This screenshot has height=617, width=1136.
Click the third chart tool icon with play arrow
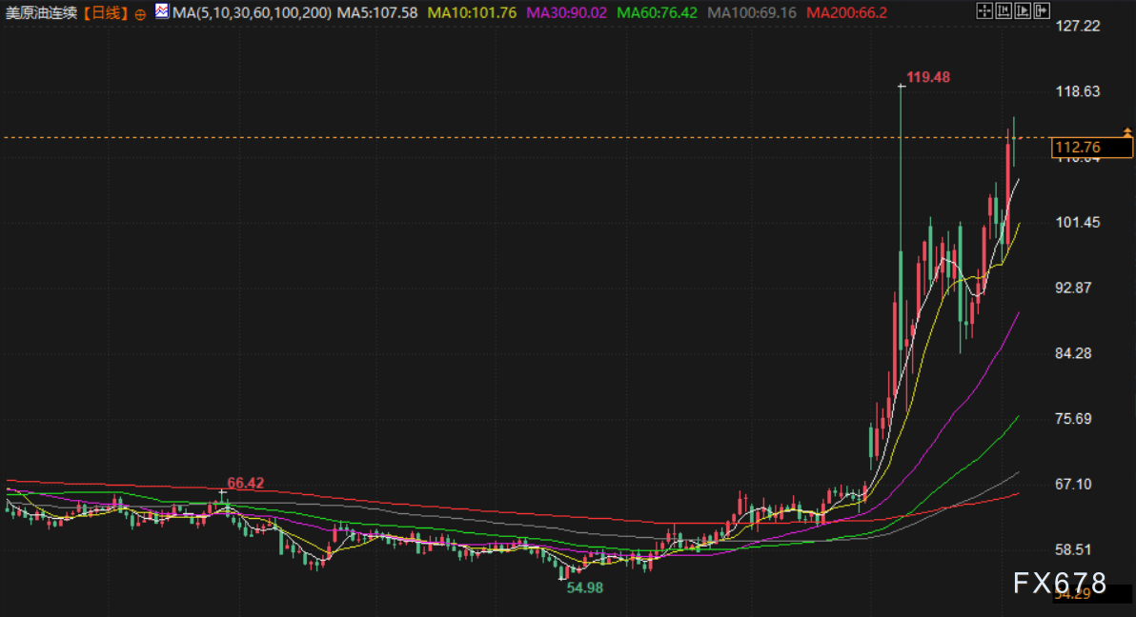coord(1022,12)
